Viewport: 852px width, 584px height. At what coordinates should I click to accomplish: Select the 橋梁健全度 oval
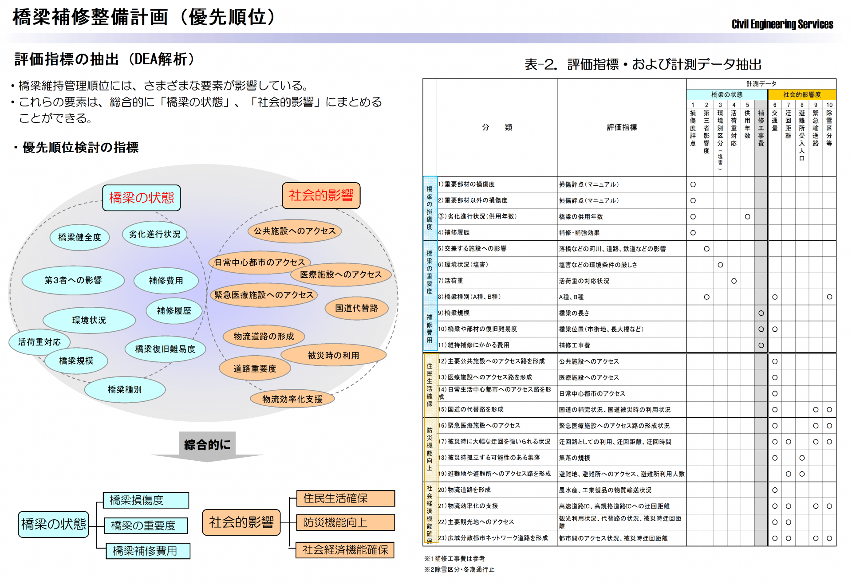pyautogui.click(x=80, y=237)
